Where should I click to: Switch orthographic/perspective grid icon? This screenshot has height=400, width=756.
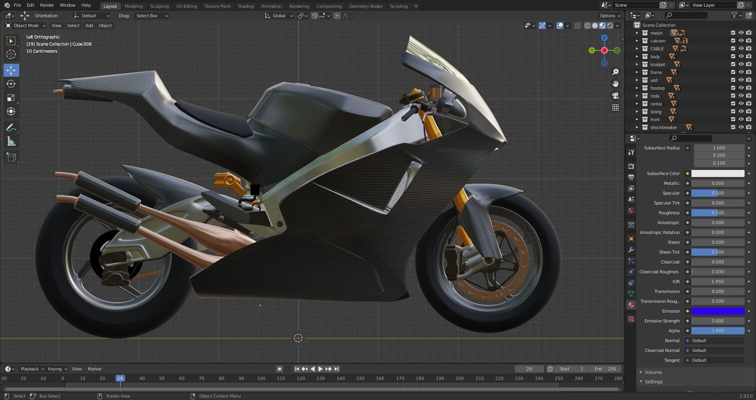[x=615, y=107]
